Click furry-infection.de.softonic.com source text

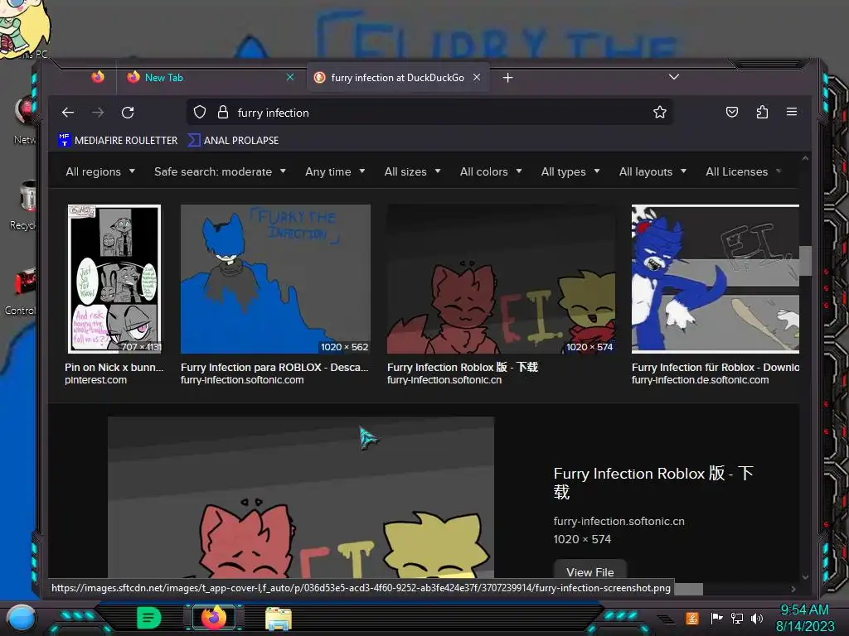tap(700, 379)
